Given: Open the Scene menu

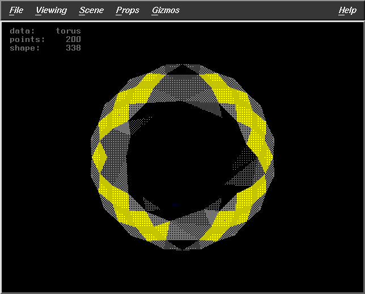Looking at the screenshot, I should click(x=91, y=10).
